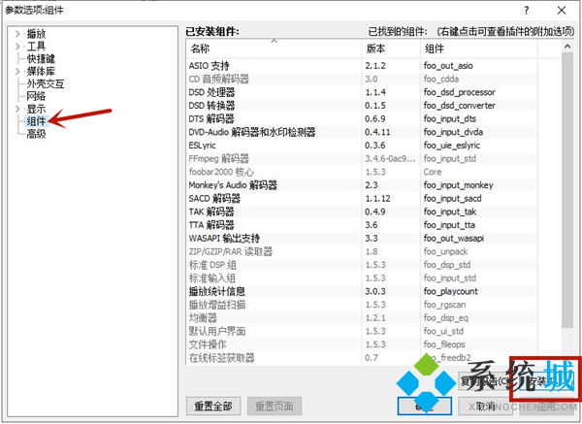The width and height of the screenshot is (582, 424).
Task: Expand the 显示 tree node
Action: point(17,109)
